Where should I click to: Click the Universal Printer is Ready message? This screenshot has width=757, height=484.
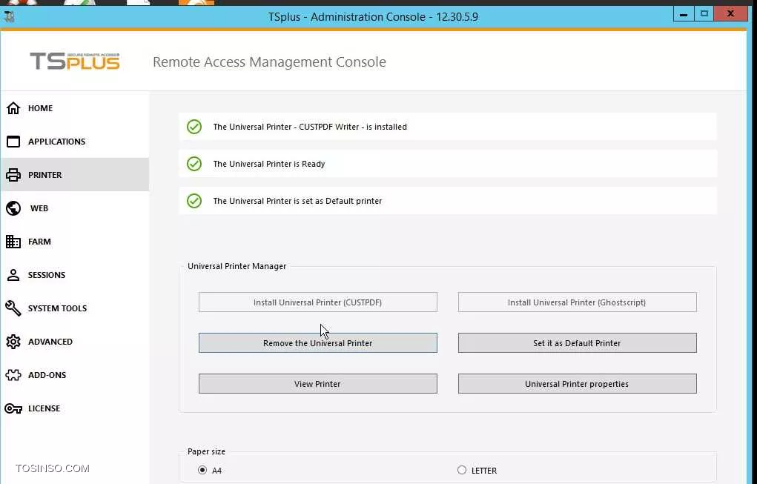coord(269,164)
